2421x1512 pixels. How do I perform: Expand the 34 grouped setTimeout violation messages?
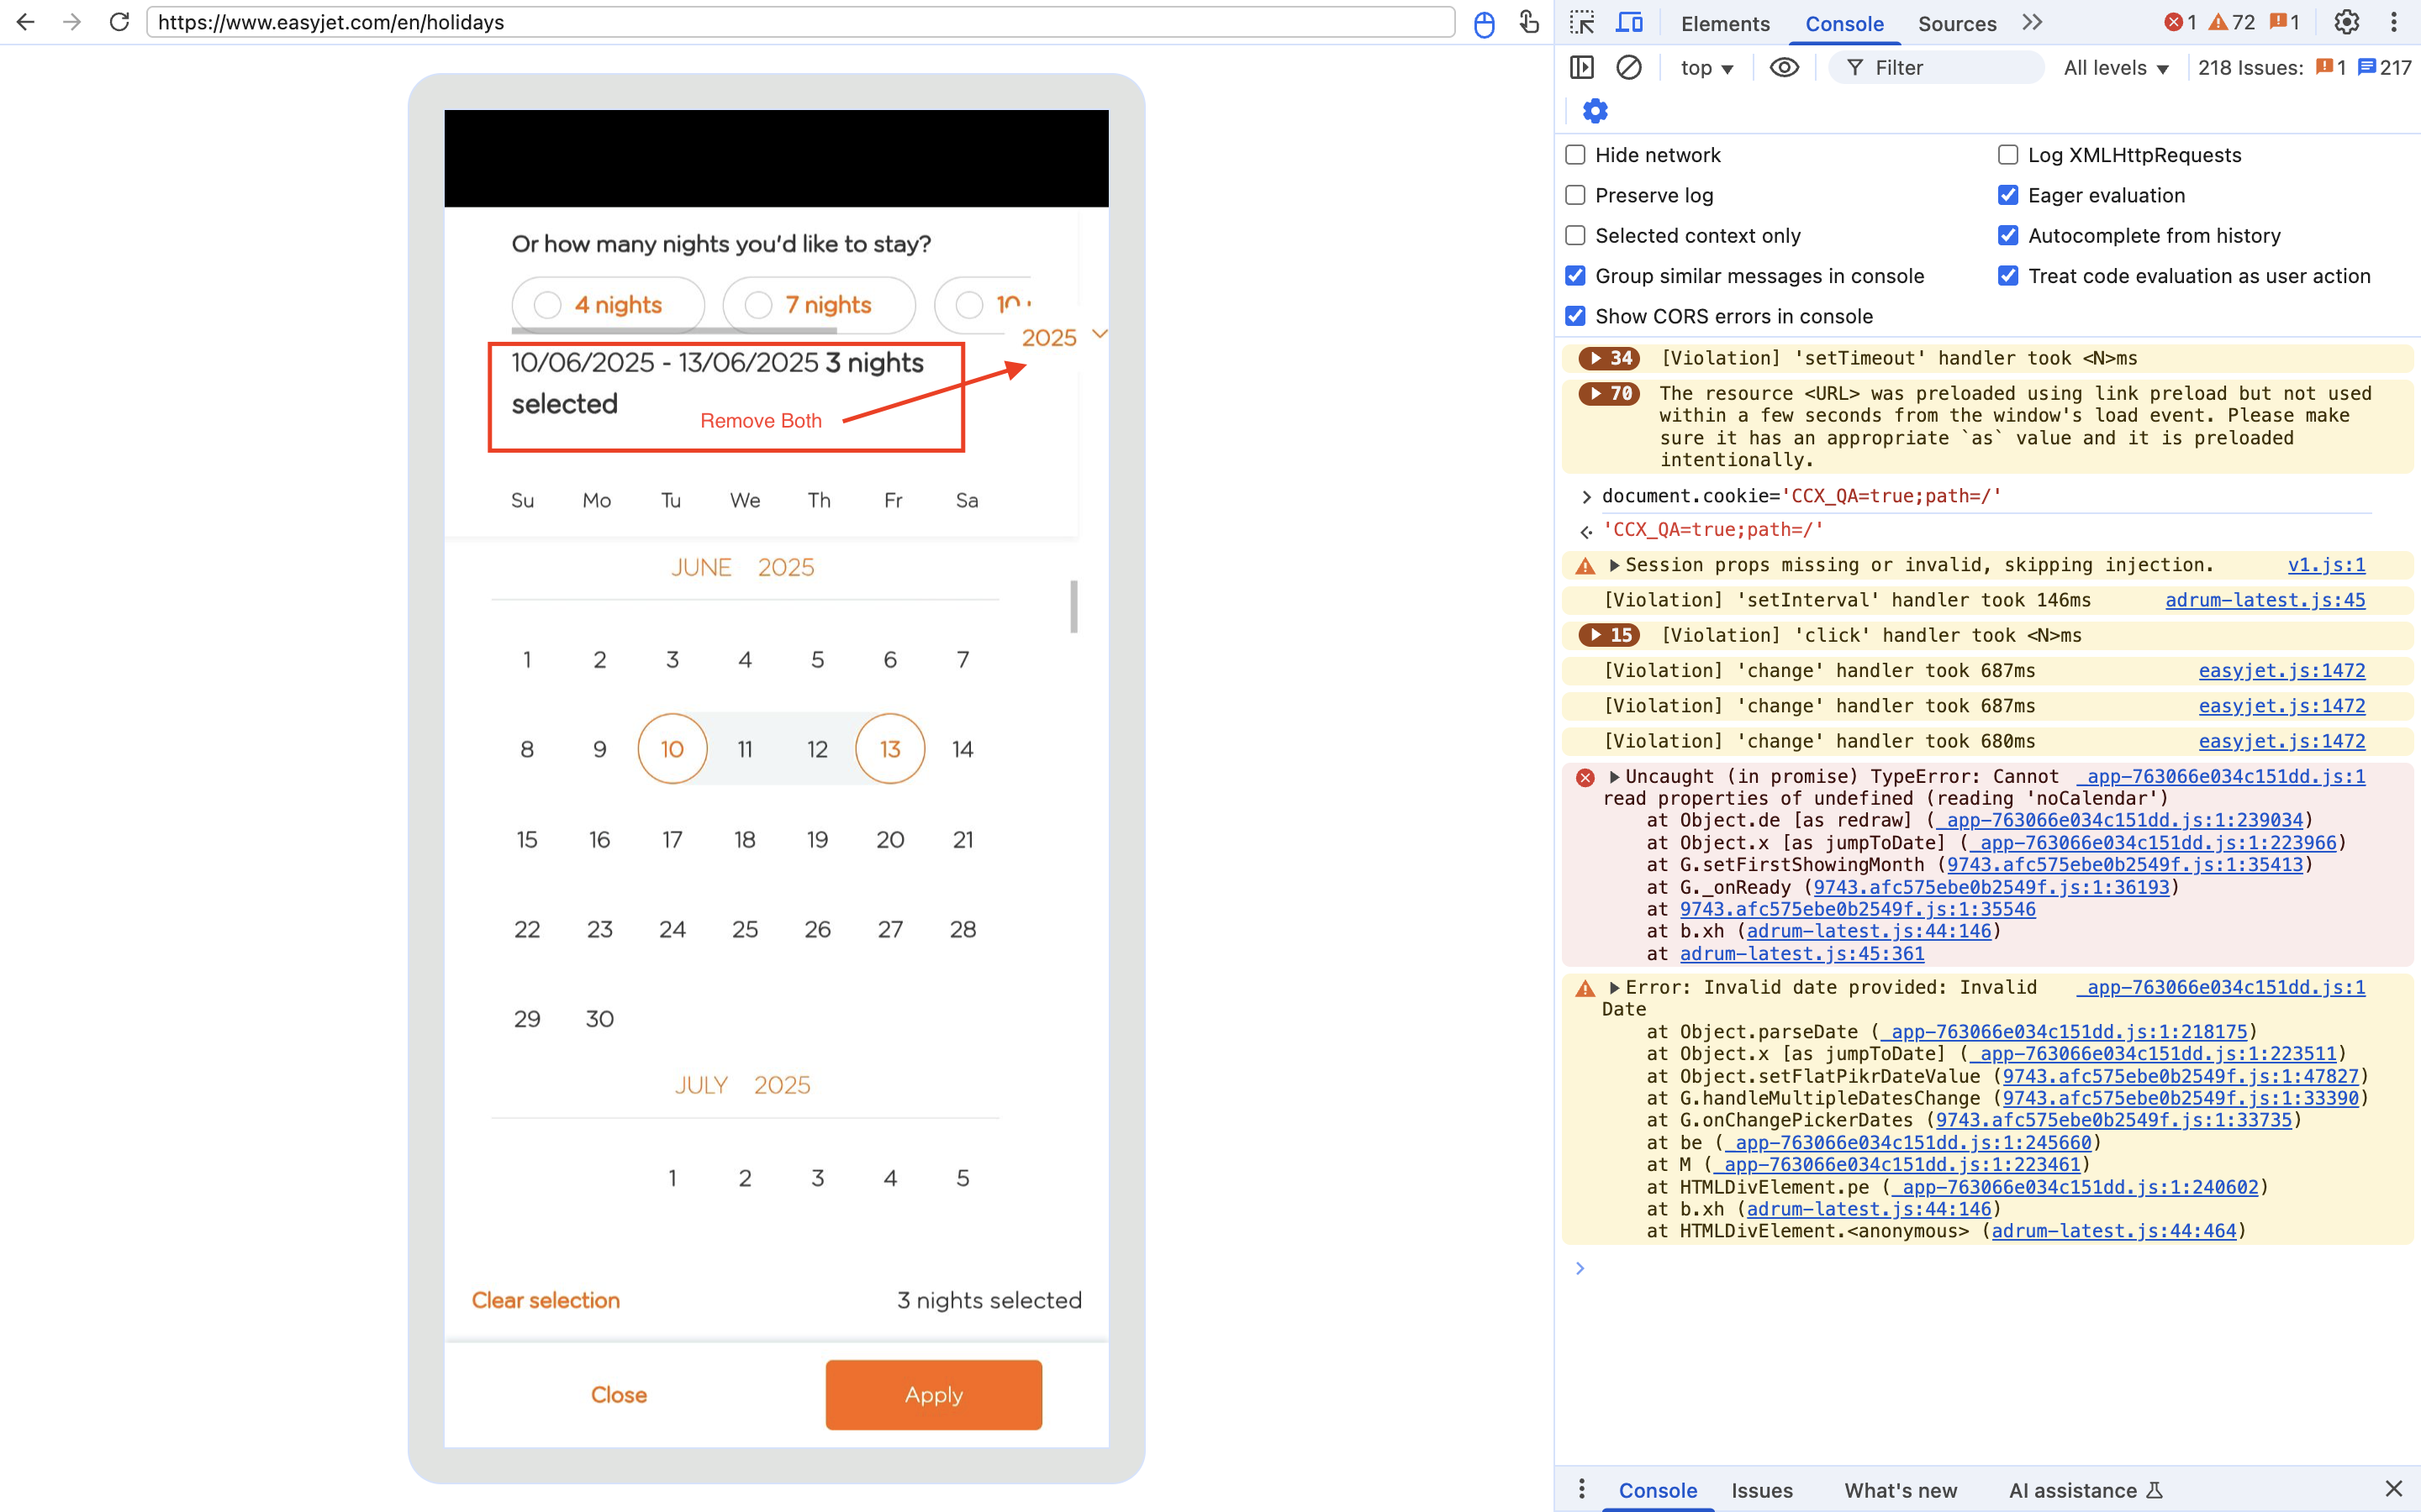click(x=1609, y=358)
